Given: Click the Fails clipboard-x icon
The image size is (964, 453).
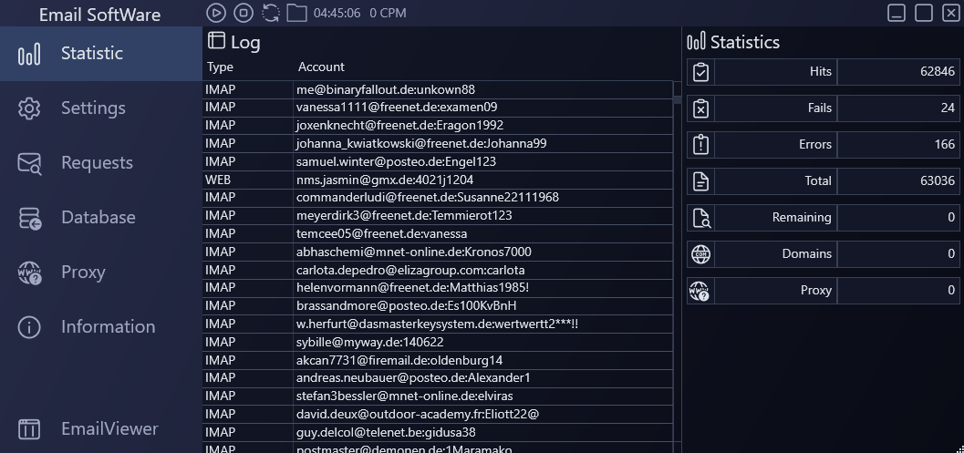Looking at the screenshot, I should [x=700, y=108].
